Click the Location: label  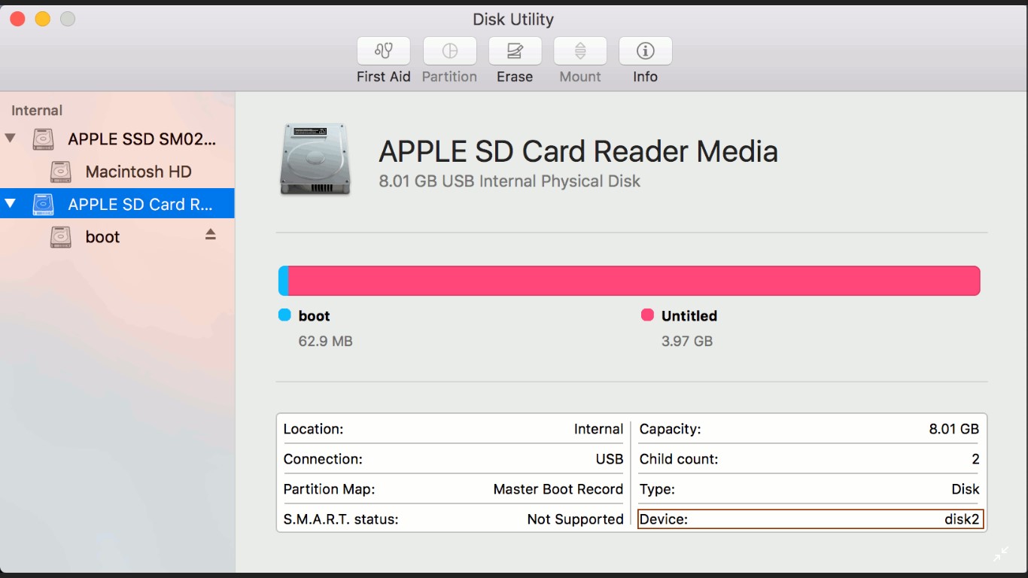point(314,429)
